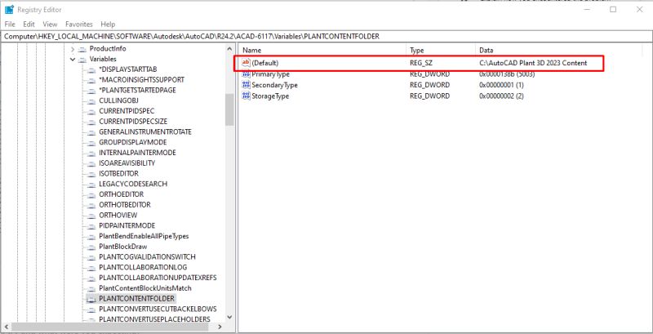Viewport: 653px width, 334px height.
Task: Click the ISOAREAVISIBILITY key folder icon
Action: [x=91, y=163]
